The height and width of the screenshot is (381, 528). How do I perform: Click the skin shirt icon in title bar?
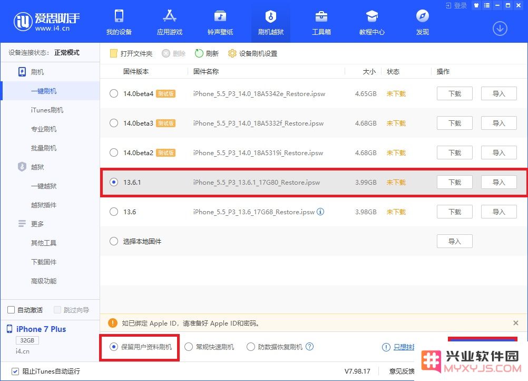pyautogui.click(x=476, y=5)
